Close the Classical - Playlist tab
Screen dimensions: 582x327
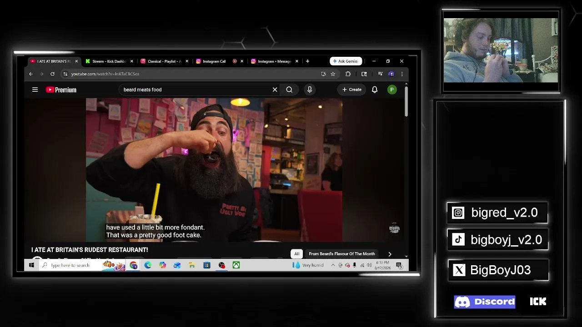click(x=187, y=61)
